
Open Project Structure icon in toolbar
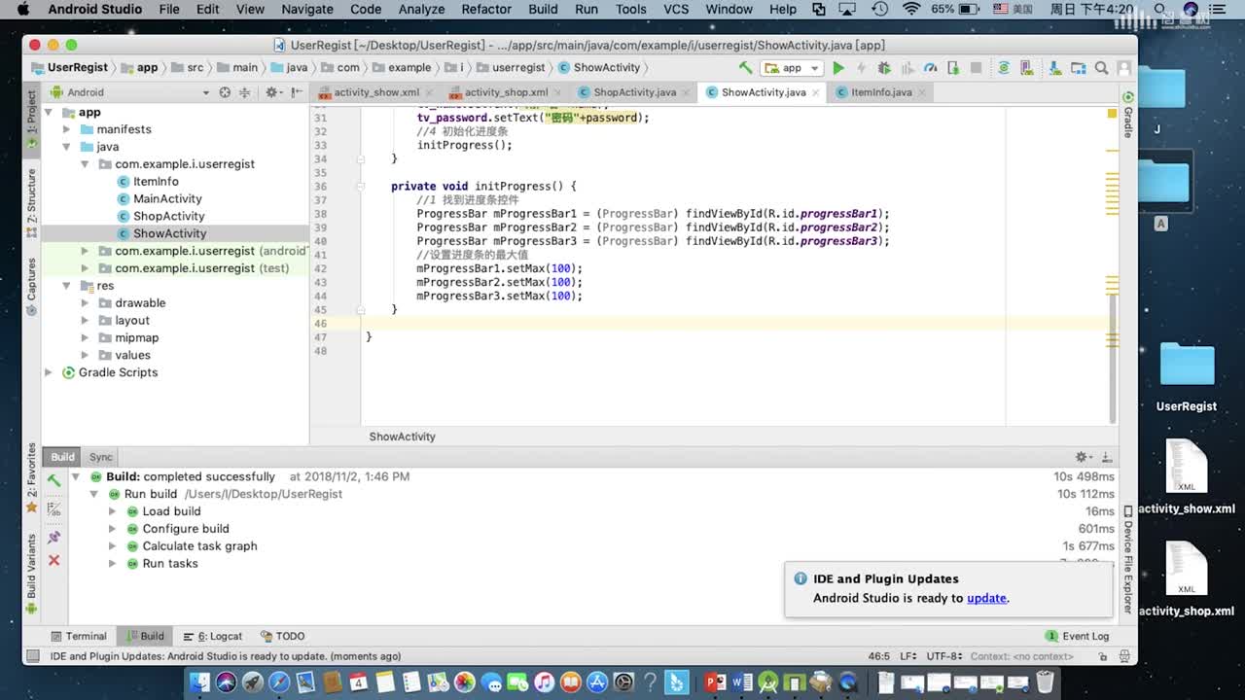tap(1078, 68)
